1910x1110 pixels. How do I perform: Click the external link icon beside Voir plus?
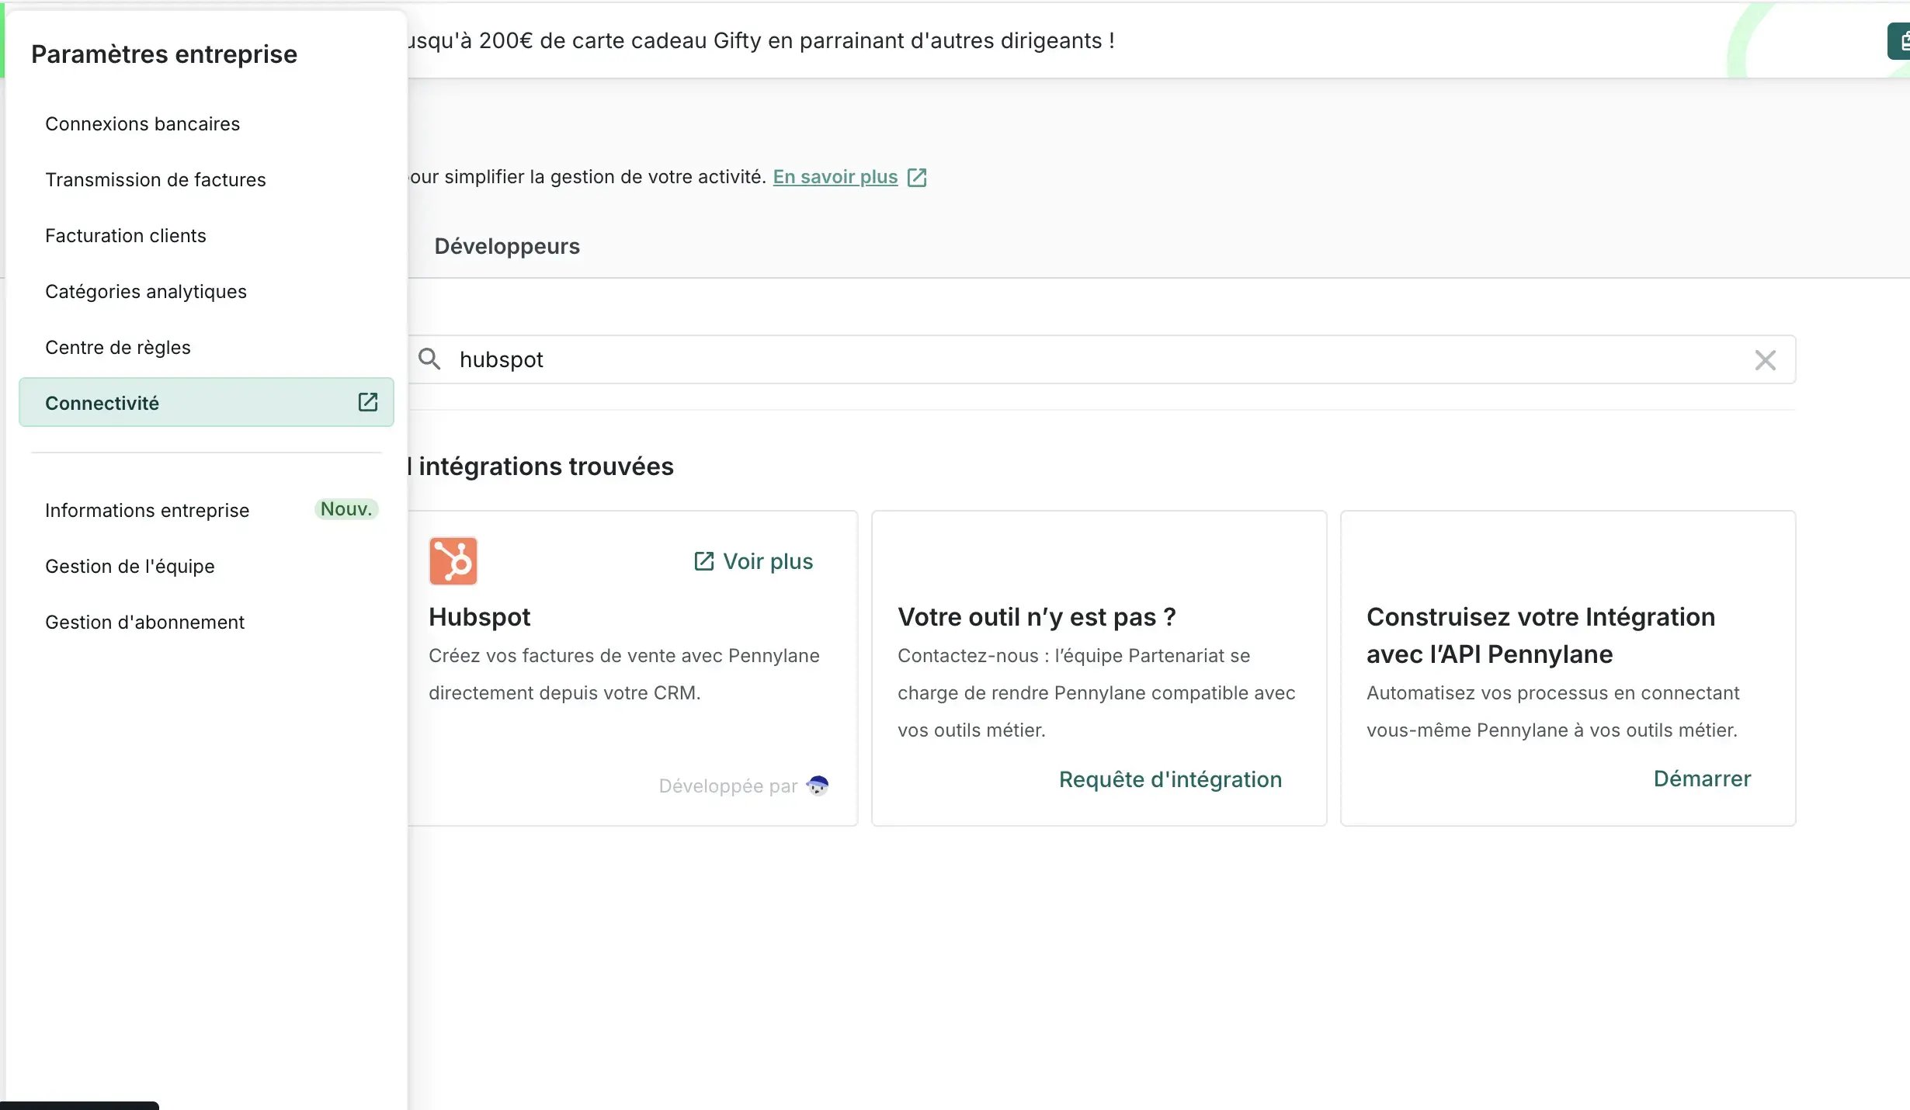(x=703, y=561)
